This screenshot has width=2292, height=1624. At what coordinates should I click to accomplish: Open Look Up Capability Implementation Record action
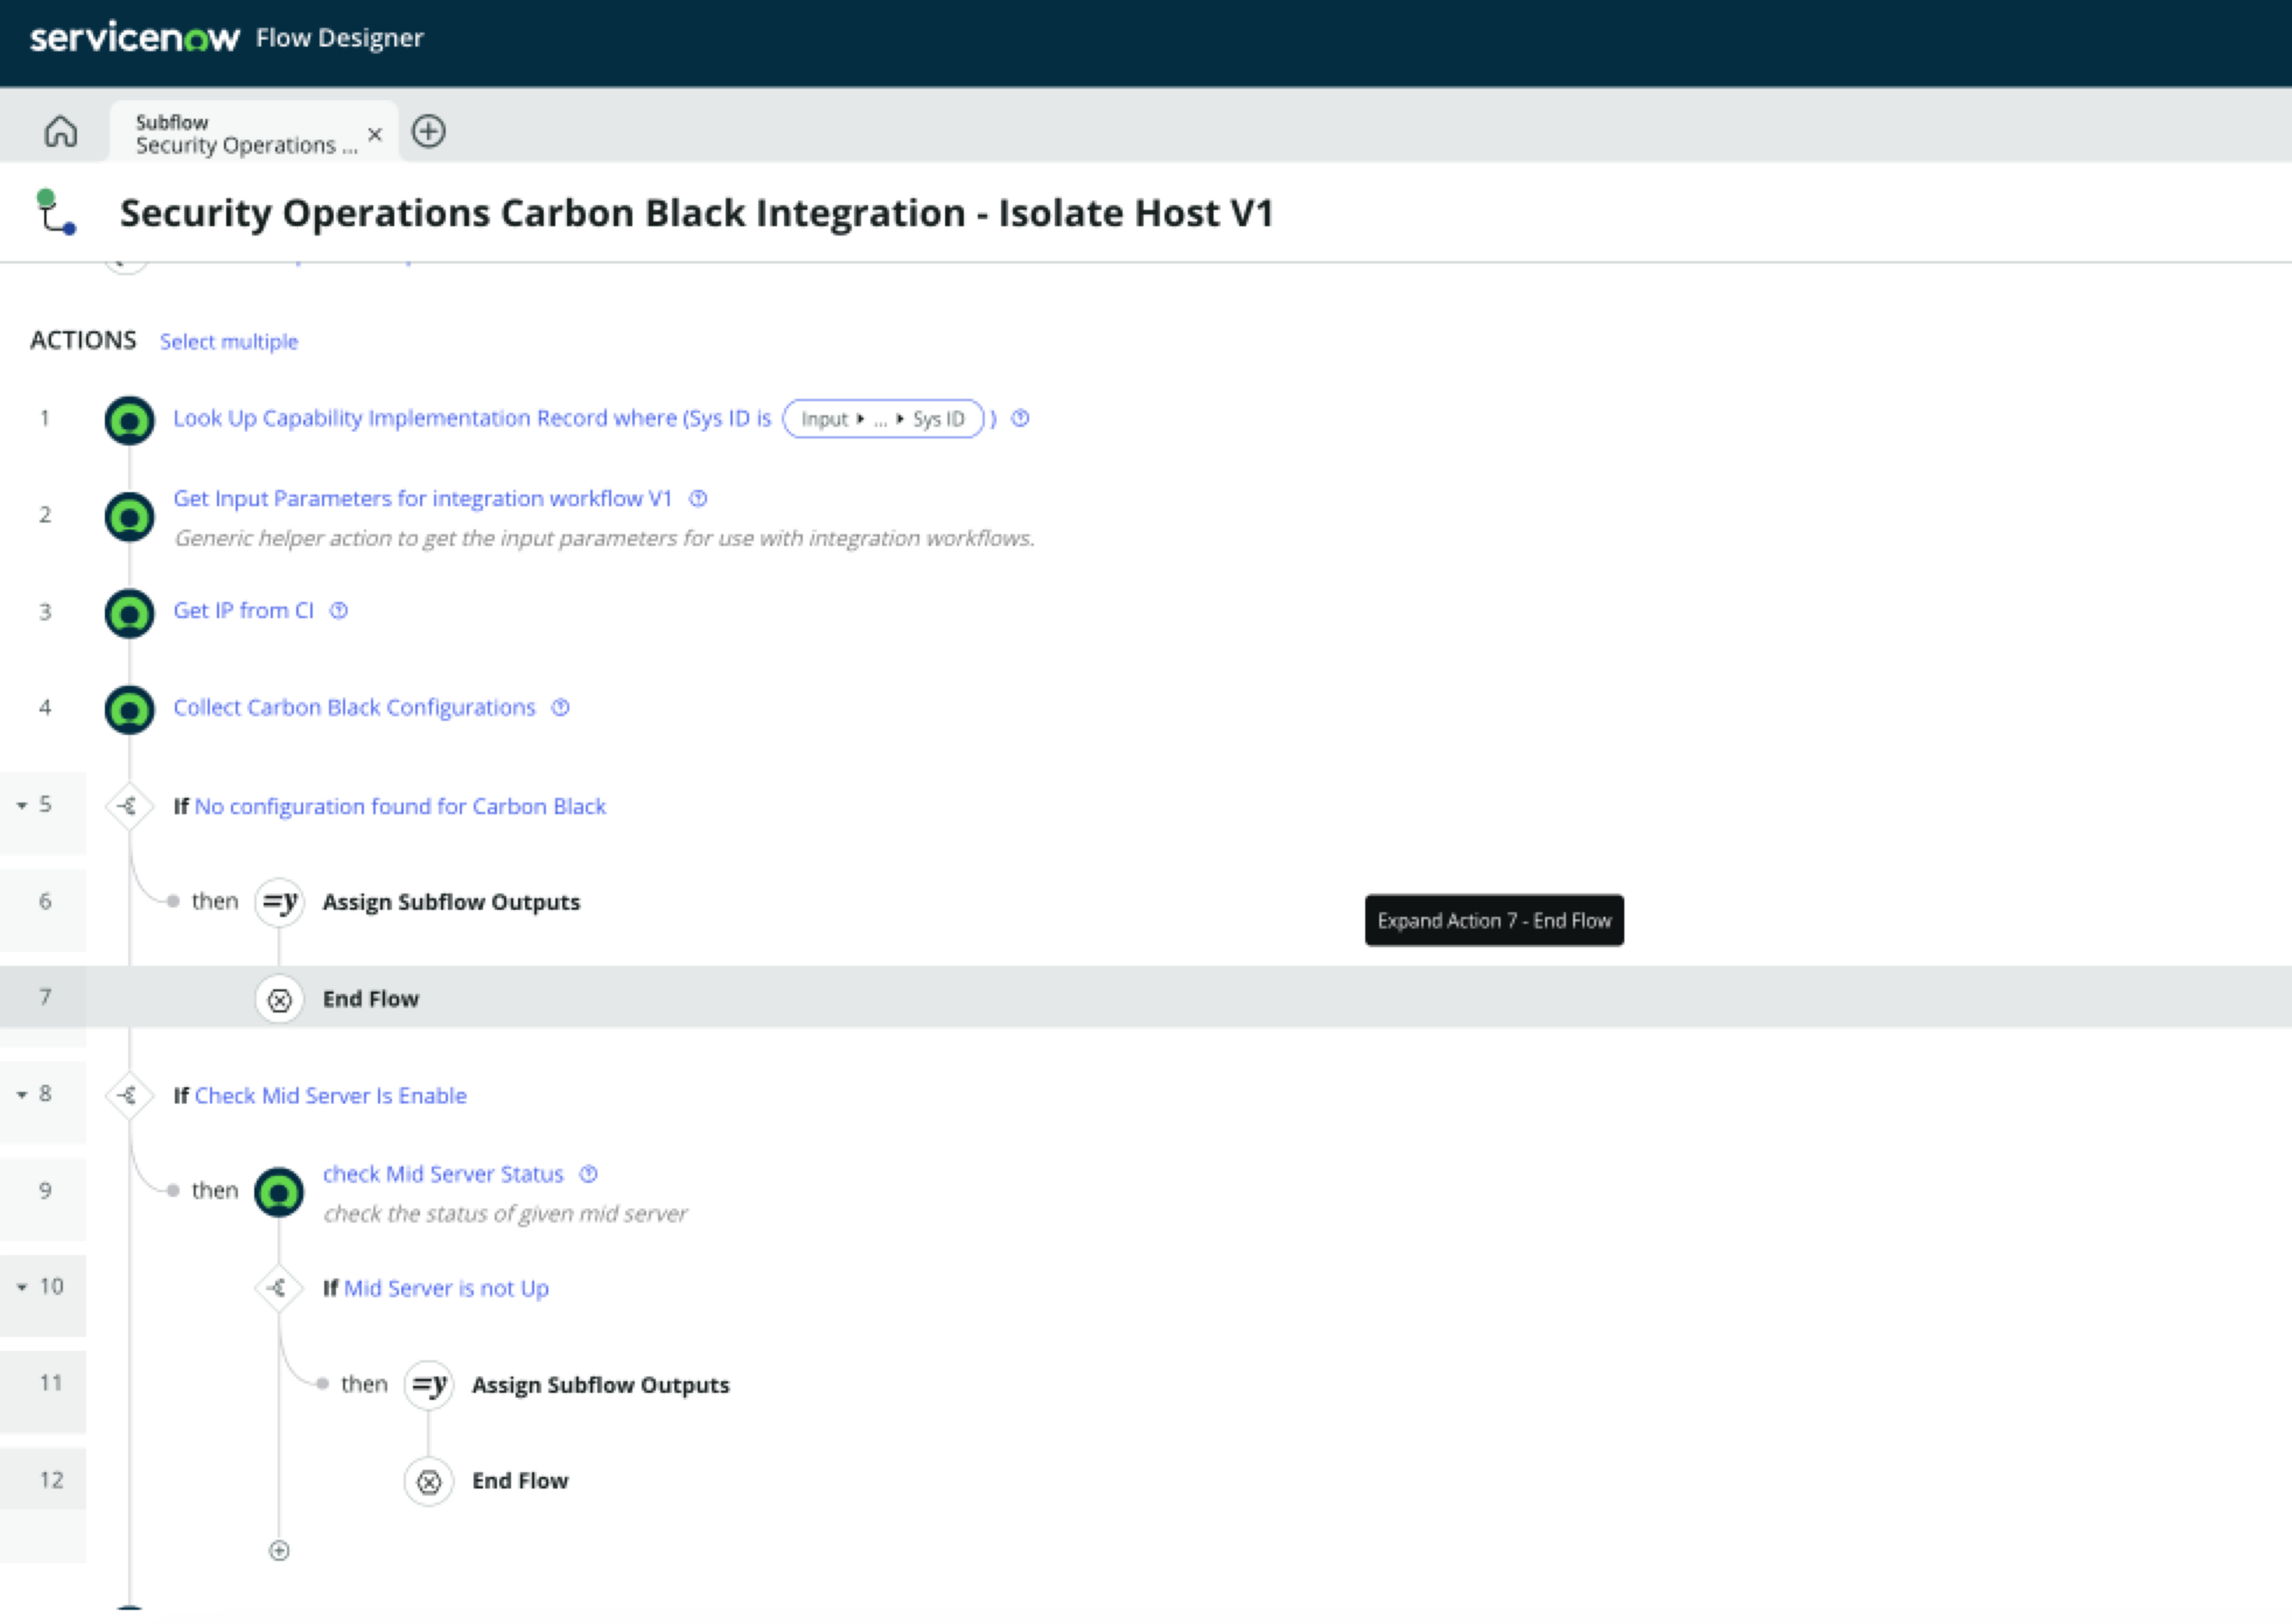coord(472,418)
